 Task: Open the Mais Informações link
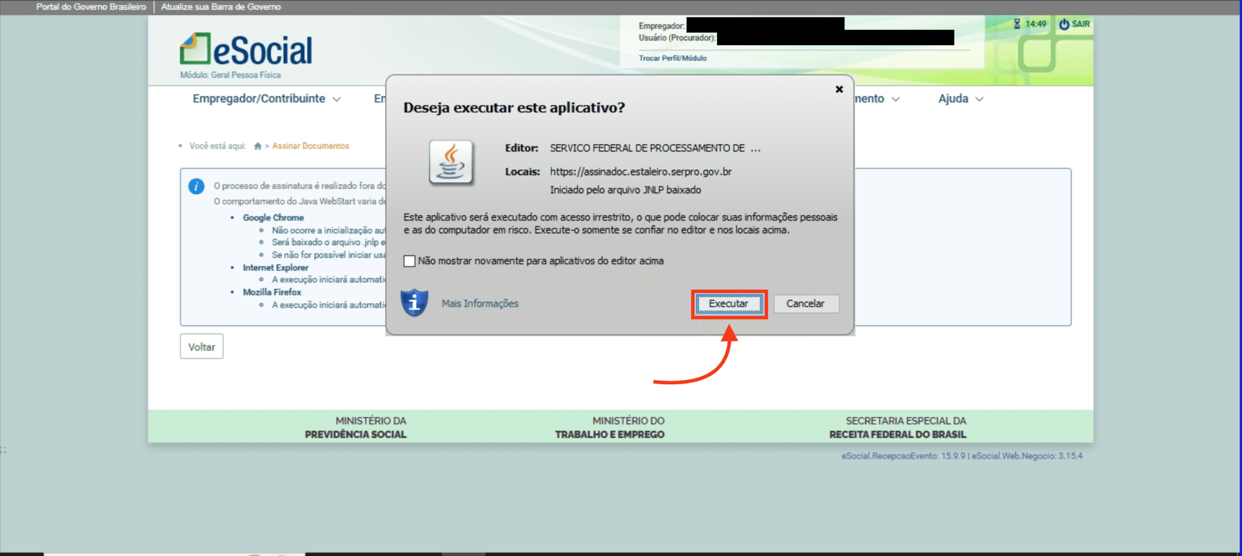[x=479, y=304]
